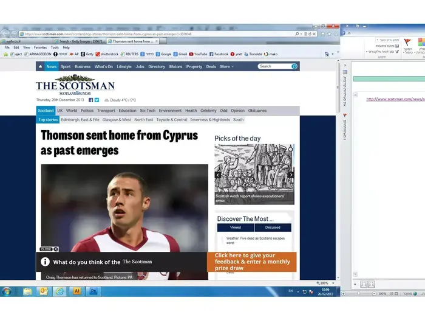Open the address bar search magnifier

pos(297,34)
